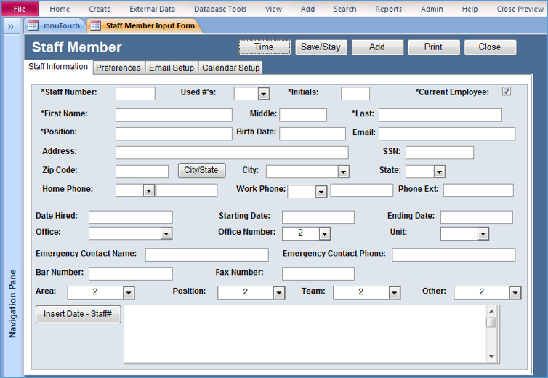The height and width of the screenshot is (378, 548).
Task: Open the Team dropdown arrow
Action: [394, 292]
